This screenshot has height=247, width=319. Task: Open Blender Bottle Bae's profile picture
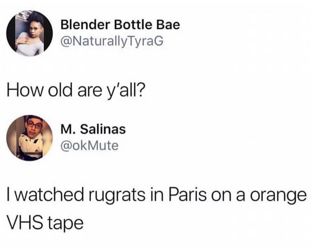(x=29, y=33)
